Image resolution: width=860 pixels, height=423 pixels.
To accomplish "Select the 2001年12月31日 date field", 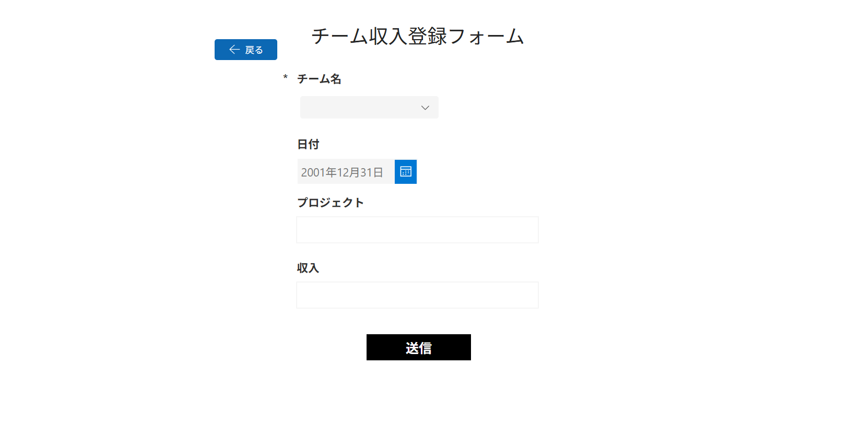I will click(346, 172).
